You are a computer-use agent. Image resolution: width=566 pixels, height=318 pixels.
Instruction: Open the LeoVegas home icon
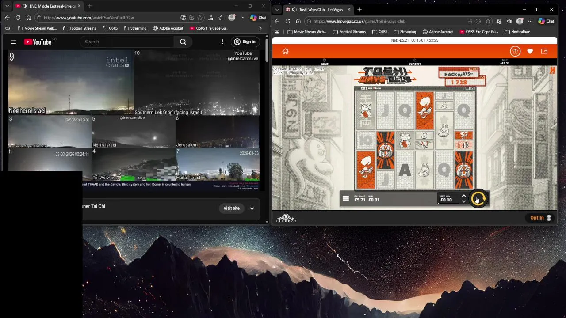click(x=285, y=51)
